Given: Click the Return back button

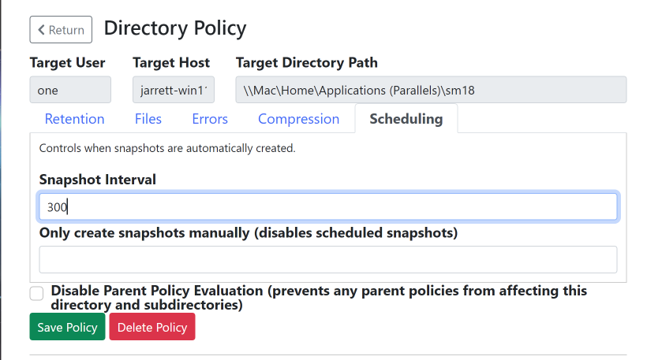Looking at the screenshot, I should tap(61, 30).
